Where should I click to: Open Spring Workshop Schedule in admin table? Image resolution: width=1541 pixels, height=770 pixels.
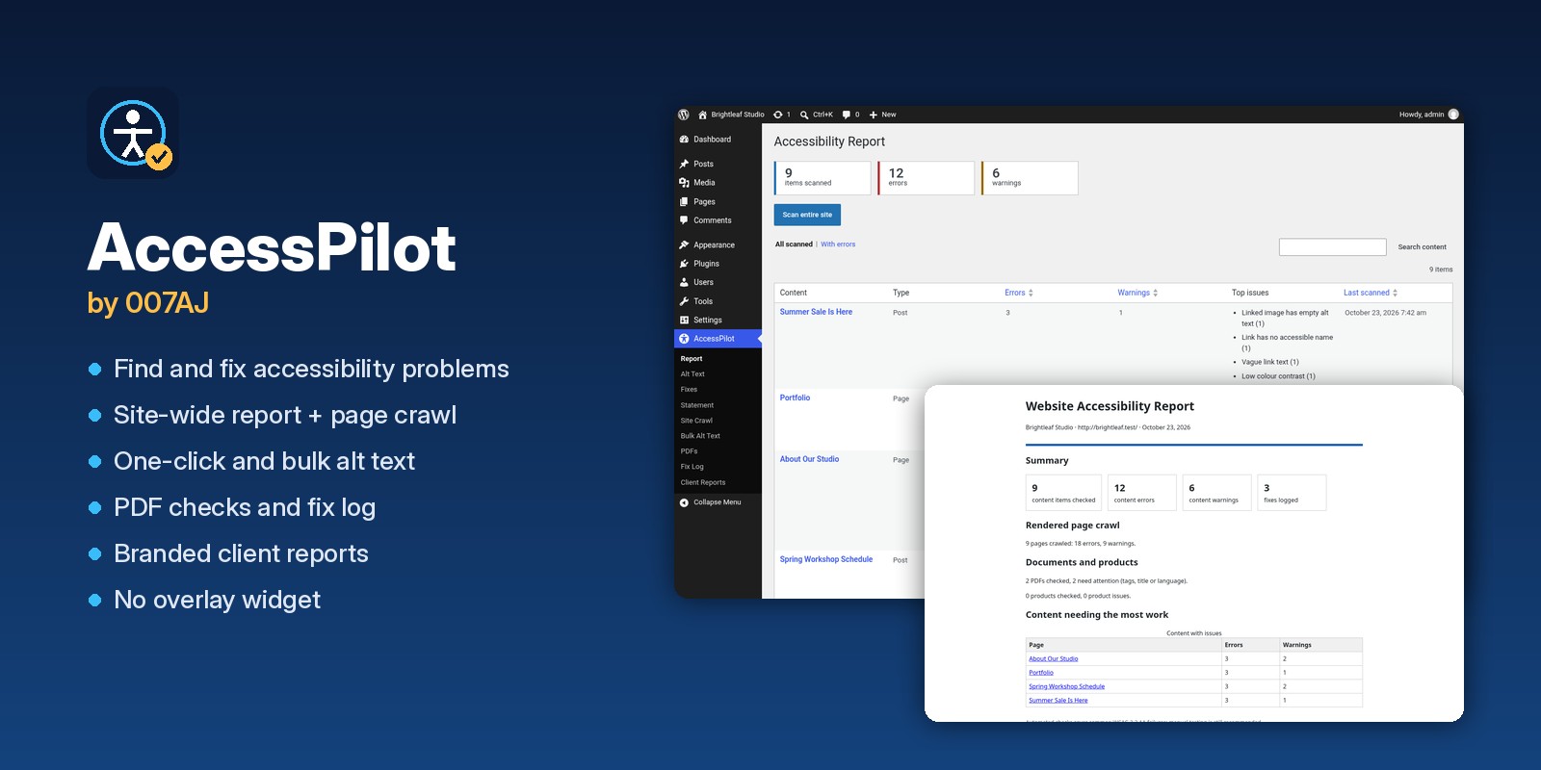pos(826,559)
